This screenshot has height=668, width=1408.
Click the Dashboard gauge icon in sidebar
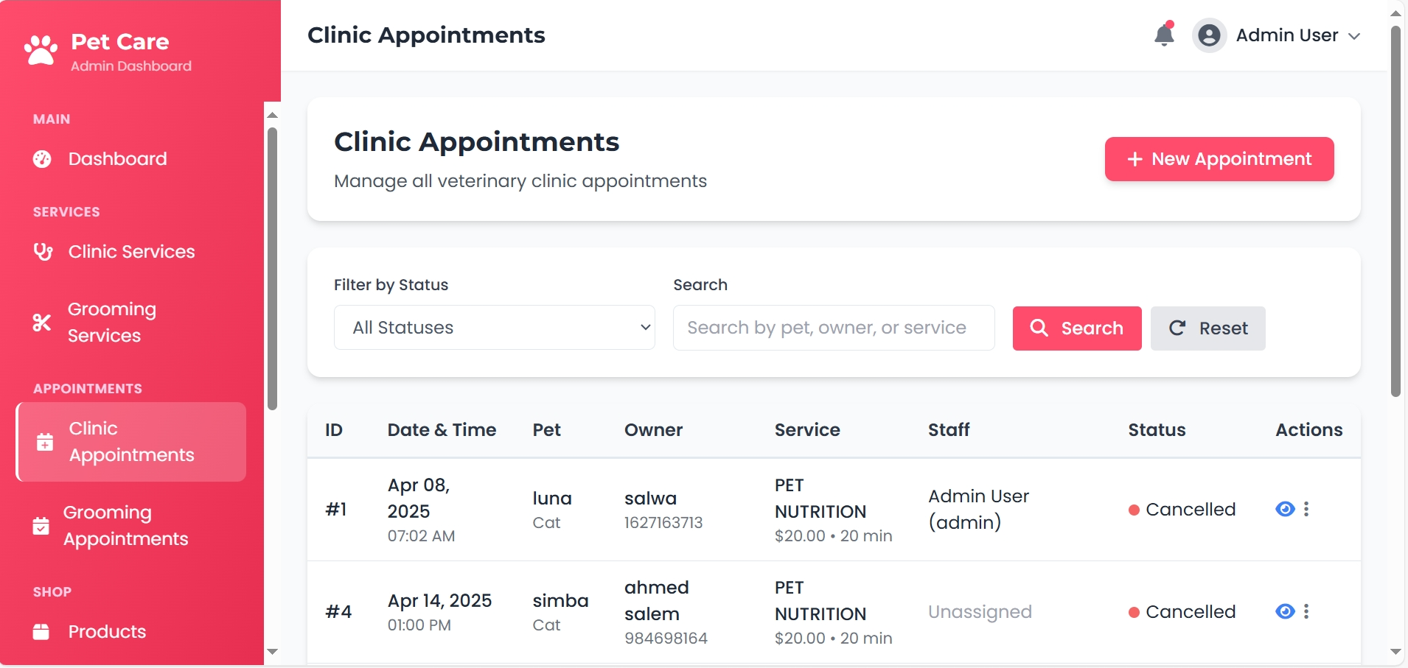click(42, 159)
